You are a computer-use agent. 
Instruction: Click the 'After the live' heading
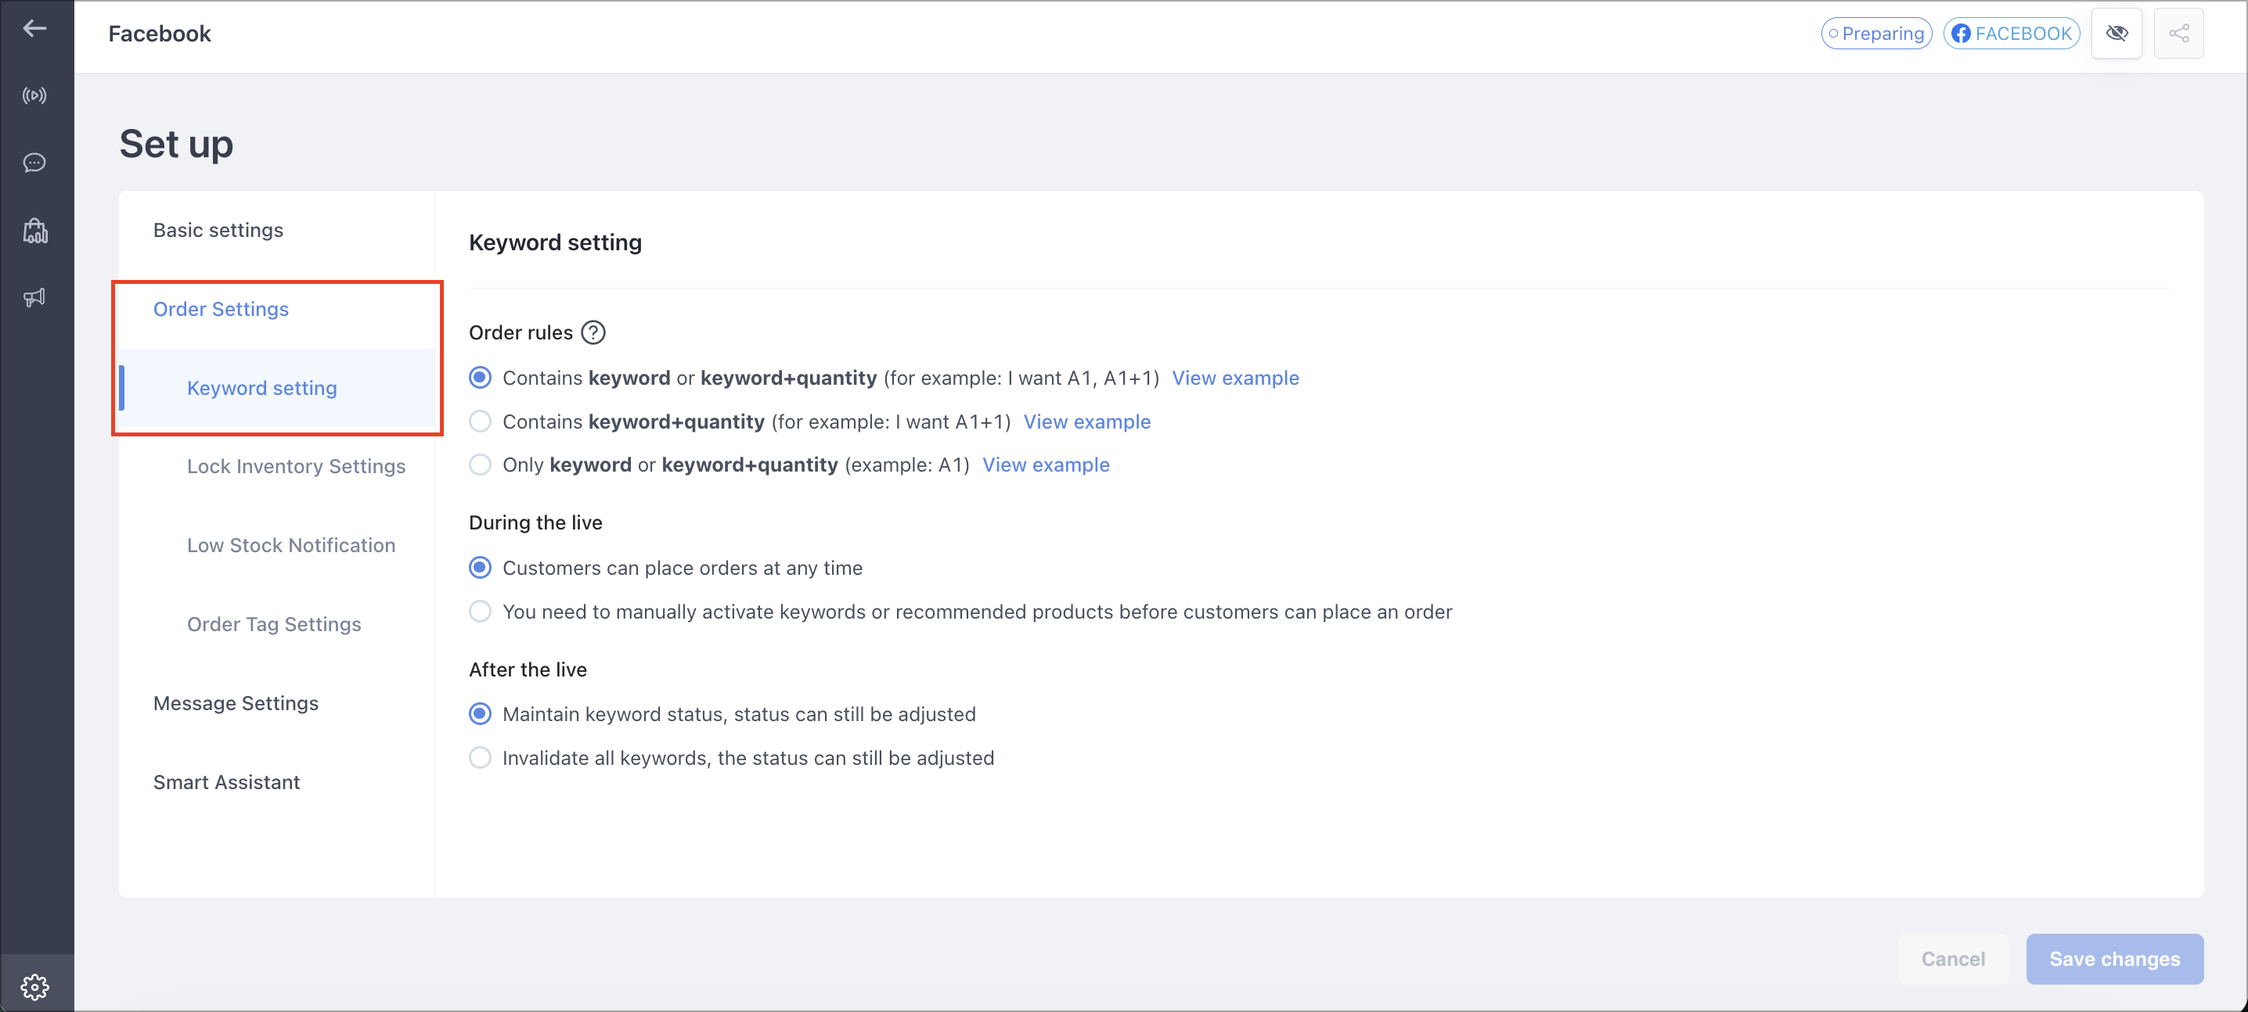coord(527,669)
